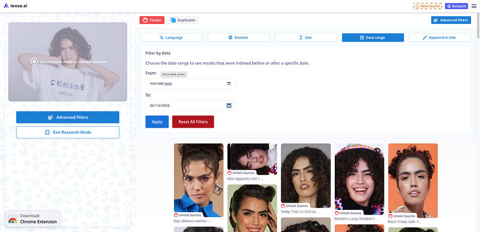The width and height of the screenshot is (480, 232).
Task: Switch to the Duplicates tab
Action: point(183,20)
